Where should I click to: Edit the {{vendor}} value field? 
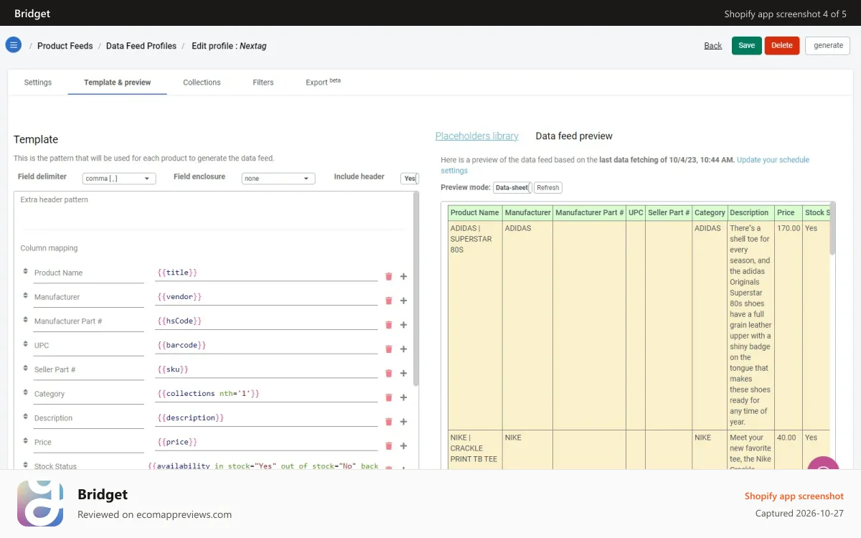[x=266, y=297]
